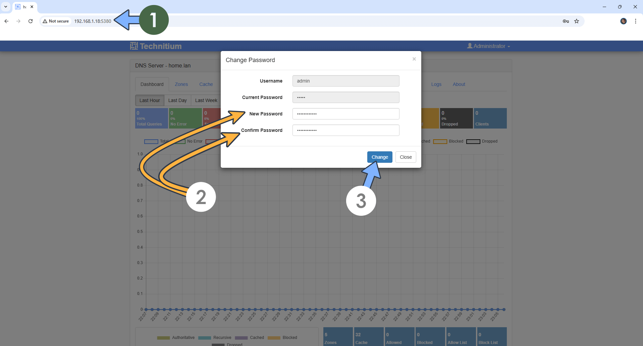
Task: Open the Logs tab
Action: [x=436, y=84]
